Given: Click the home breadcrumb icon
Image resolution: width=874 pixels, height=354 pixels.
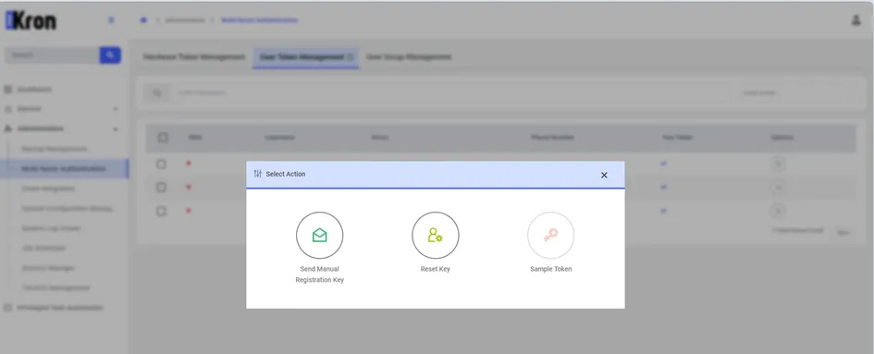Looking at the screenshot, I should pos(143,20).
